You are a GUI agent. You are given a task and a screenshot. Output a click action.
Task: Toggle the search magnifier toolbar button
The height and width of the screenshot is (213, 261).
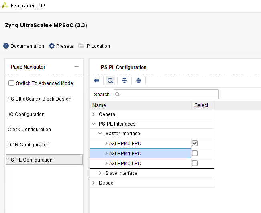[110, 81]
